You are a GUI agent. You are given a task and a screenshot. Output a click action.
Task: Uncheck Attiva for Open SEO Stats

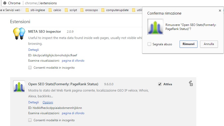(x=160, y=84)
